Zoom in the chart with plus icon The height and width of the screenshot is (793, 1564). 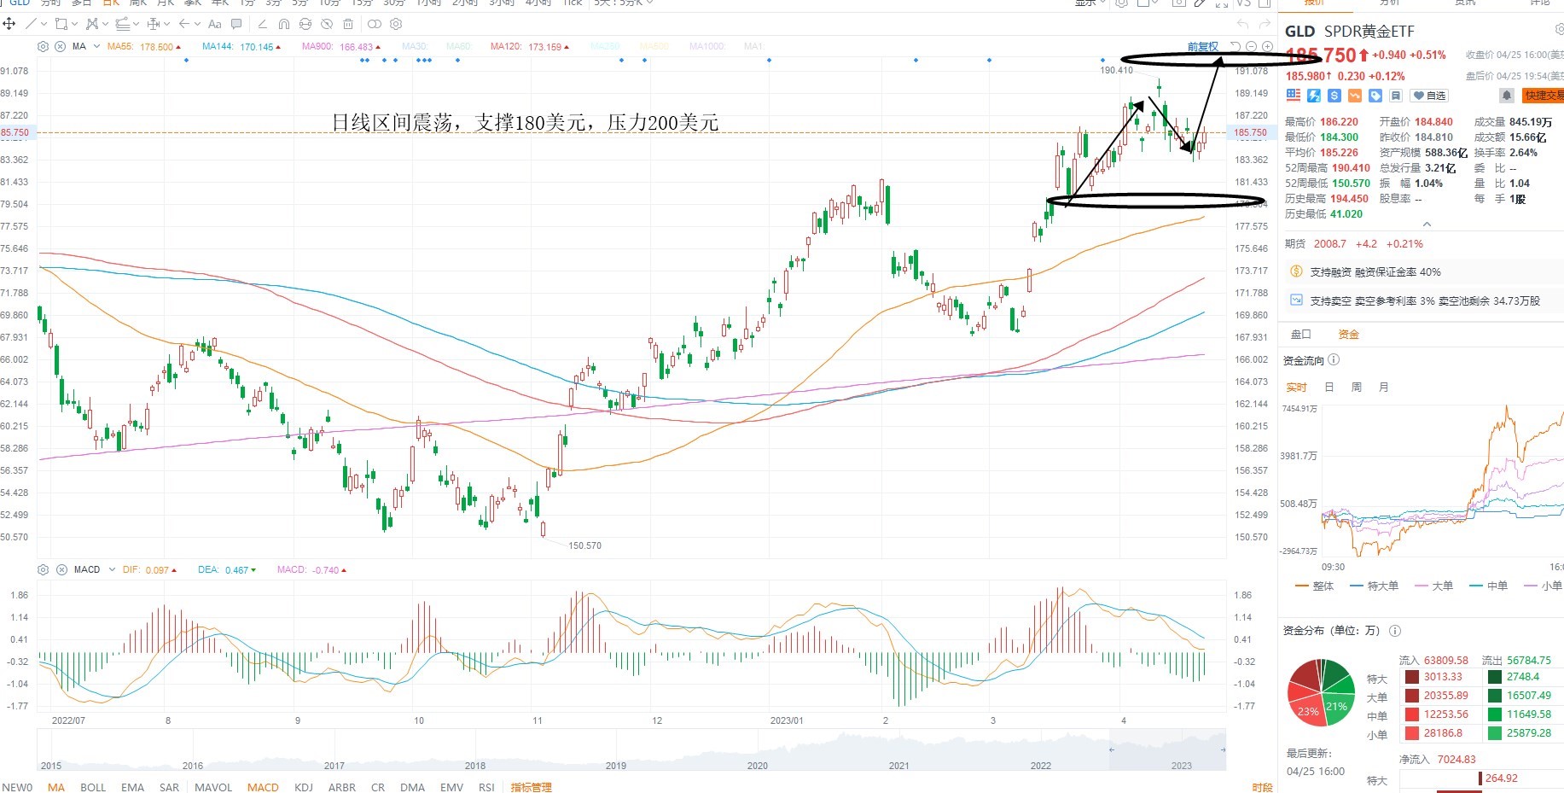pos(1267,46)
